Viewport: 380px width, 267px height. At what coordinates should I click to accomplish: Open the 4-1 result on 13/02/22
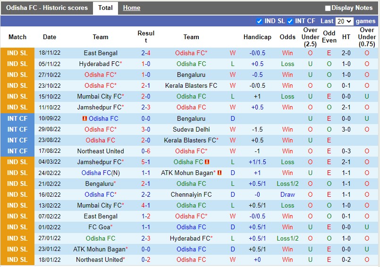pyautogui.click(x=146, y=206)
